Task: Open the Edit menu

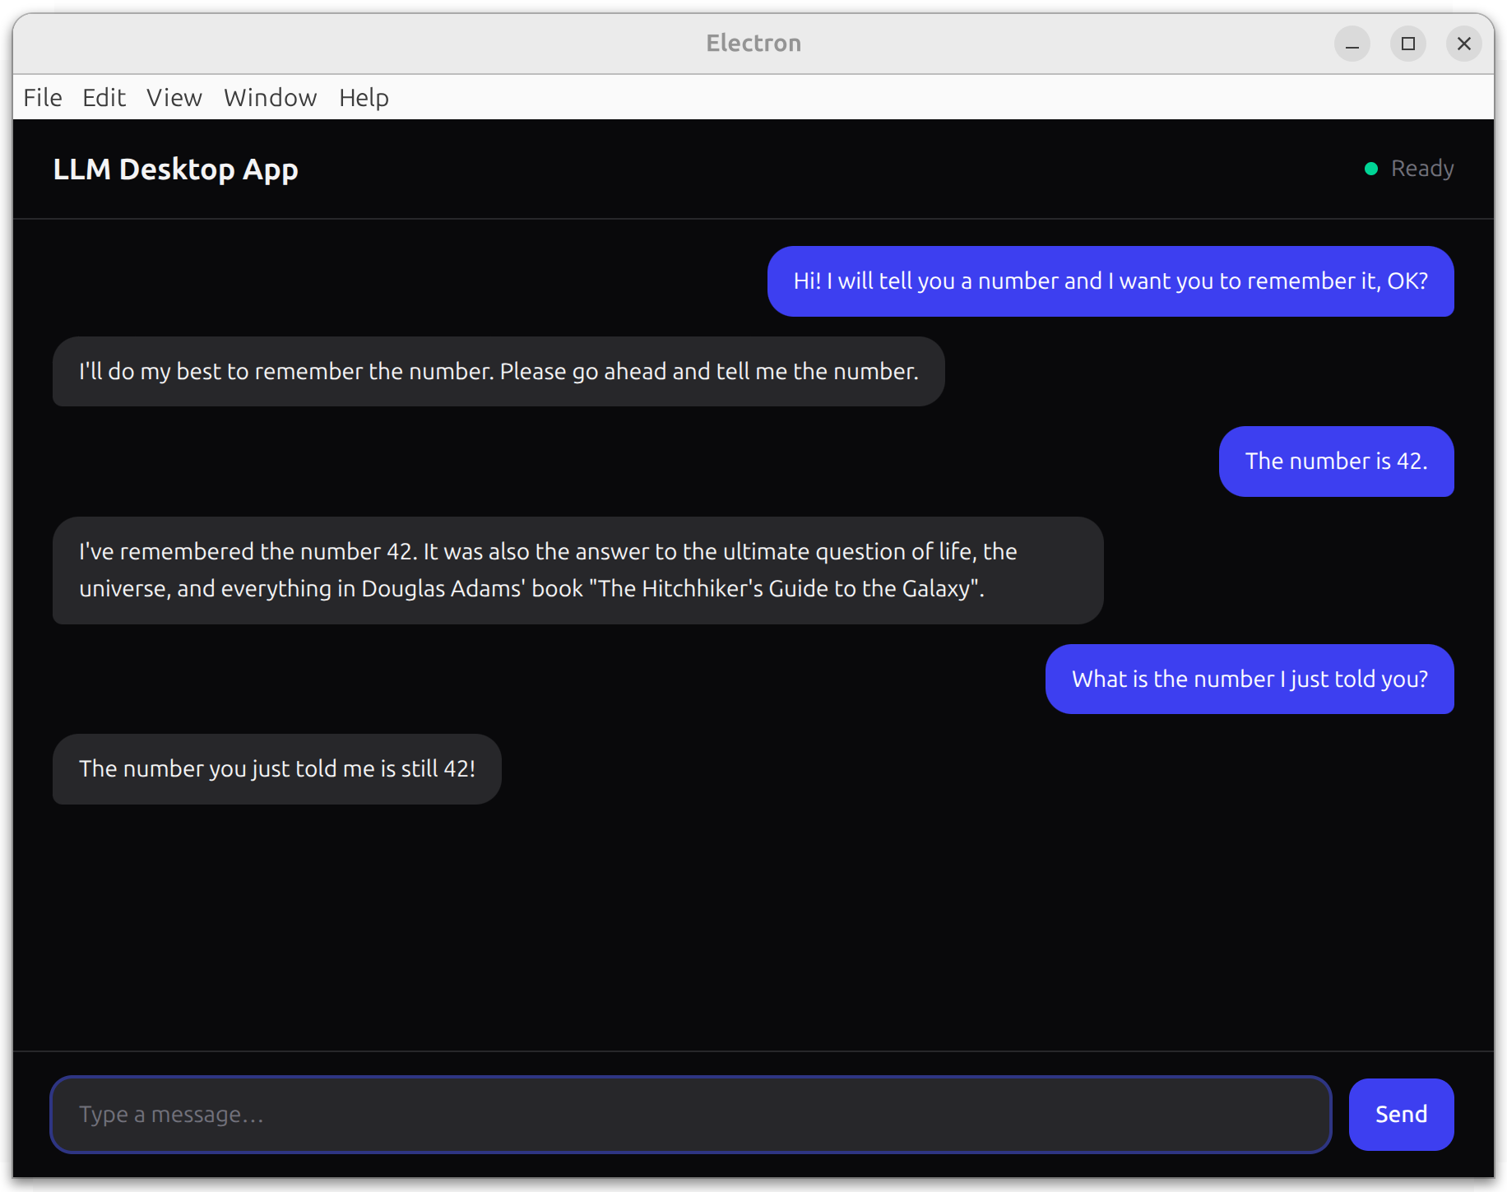Action: [104, 98]
